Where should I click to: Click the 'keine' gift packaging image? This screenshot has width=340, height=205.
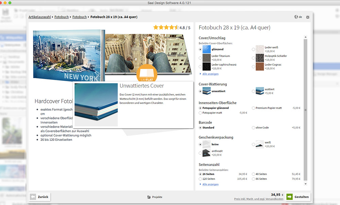[206, 144]
